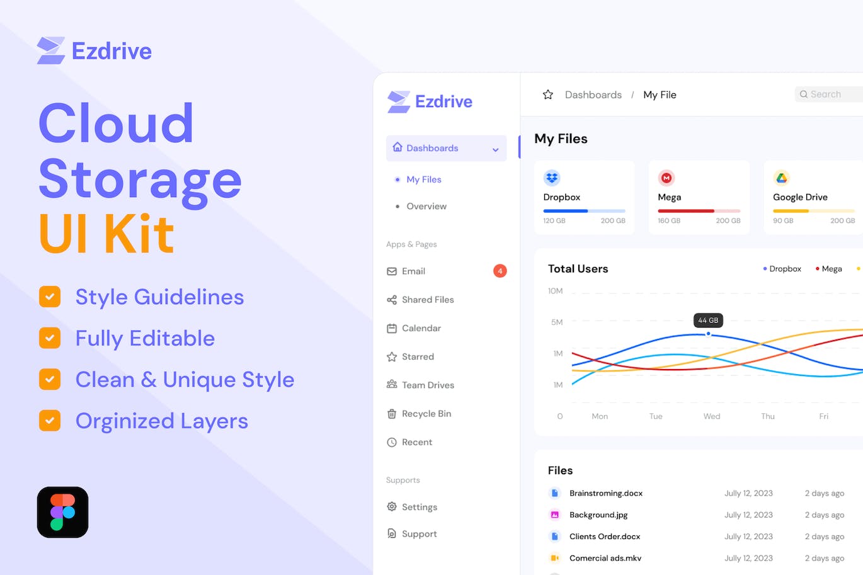Click the Ezdrive logo in app sidebar

point(430,101)
